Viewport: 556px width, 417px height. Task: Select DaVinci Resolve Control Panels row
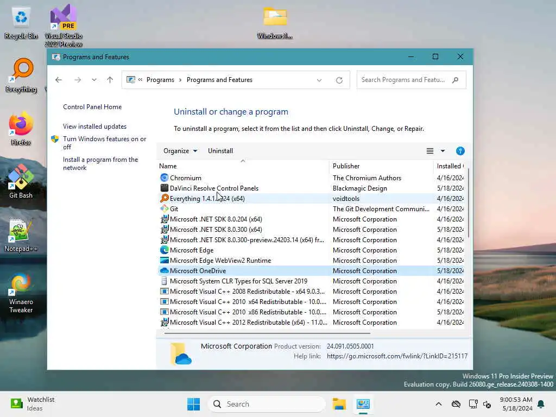coord(310,188)
